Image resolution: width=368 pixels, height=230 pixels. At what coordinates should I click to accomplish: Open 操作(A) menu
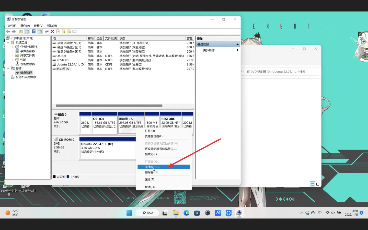click(25, 26)
